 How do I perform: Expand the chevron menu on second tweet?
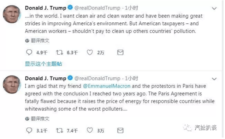214,79
